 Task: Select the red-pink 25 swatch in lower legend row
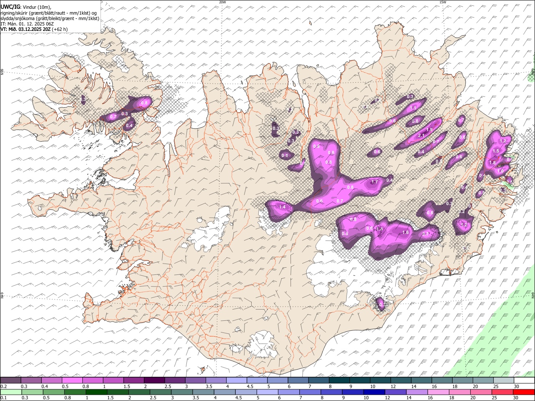click(x=502, y=392)
